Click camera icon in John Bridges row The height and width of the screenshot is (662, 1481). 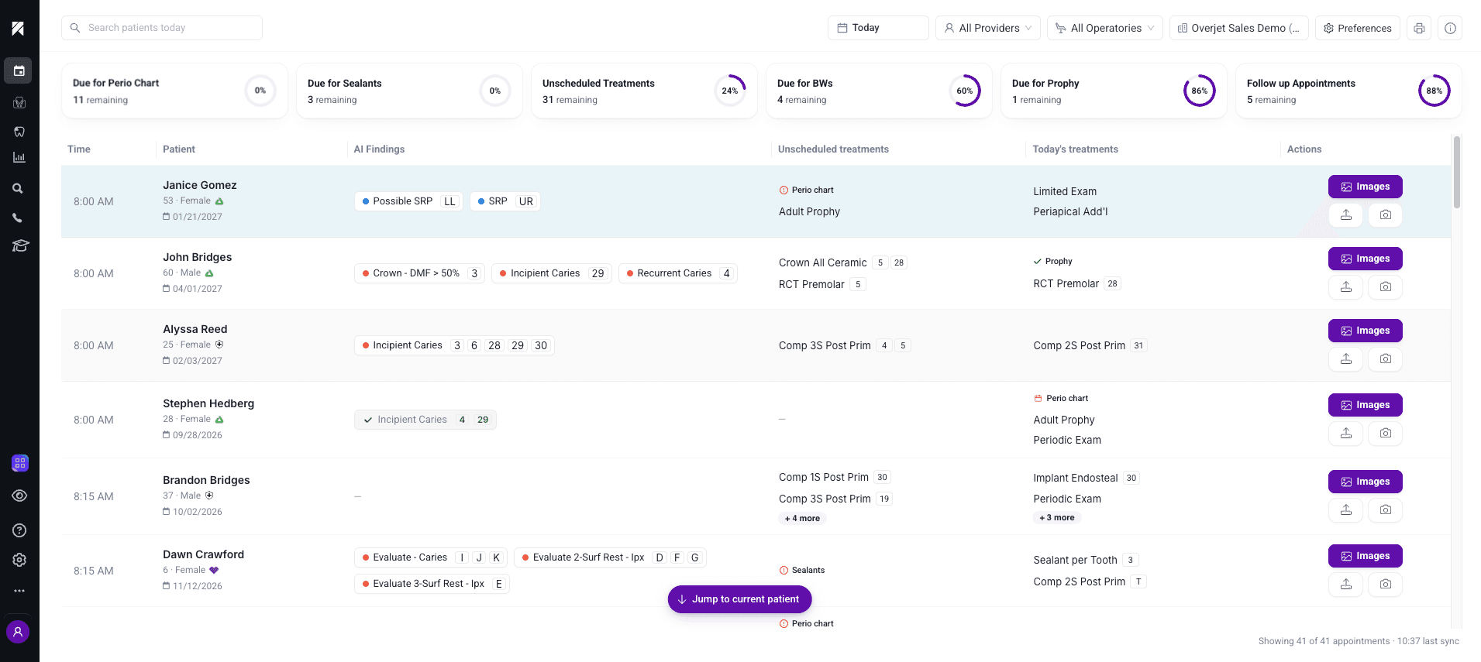click(x=1386, y=286)
